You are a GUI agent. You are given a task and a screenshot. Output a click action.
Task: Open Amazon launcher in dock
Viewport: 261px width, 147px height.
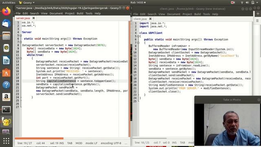point(6,97)
